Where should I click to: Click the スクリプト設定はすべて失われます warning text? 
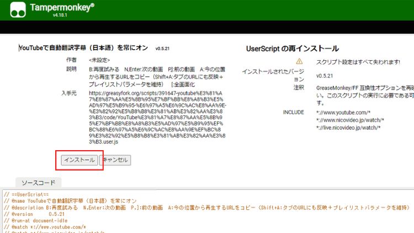point(358,62)
